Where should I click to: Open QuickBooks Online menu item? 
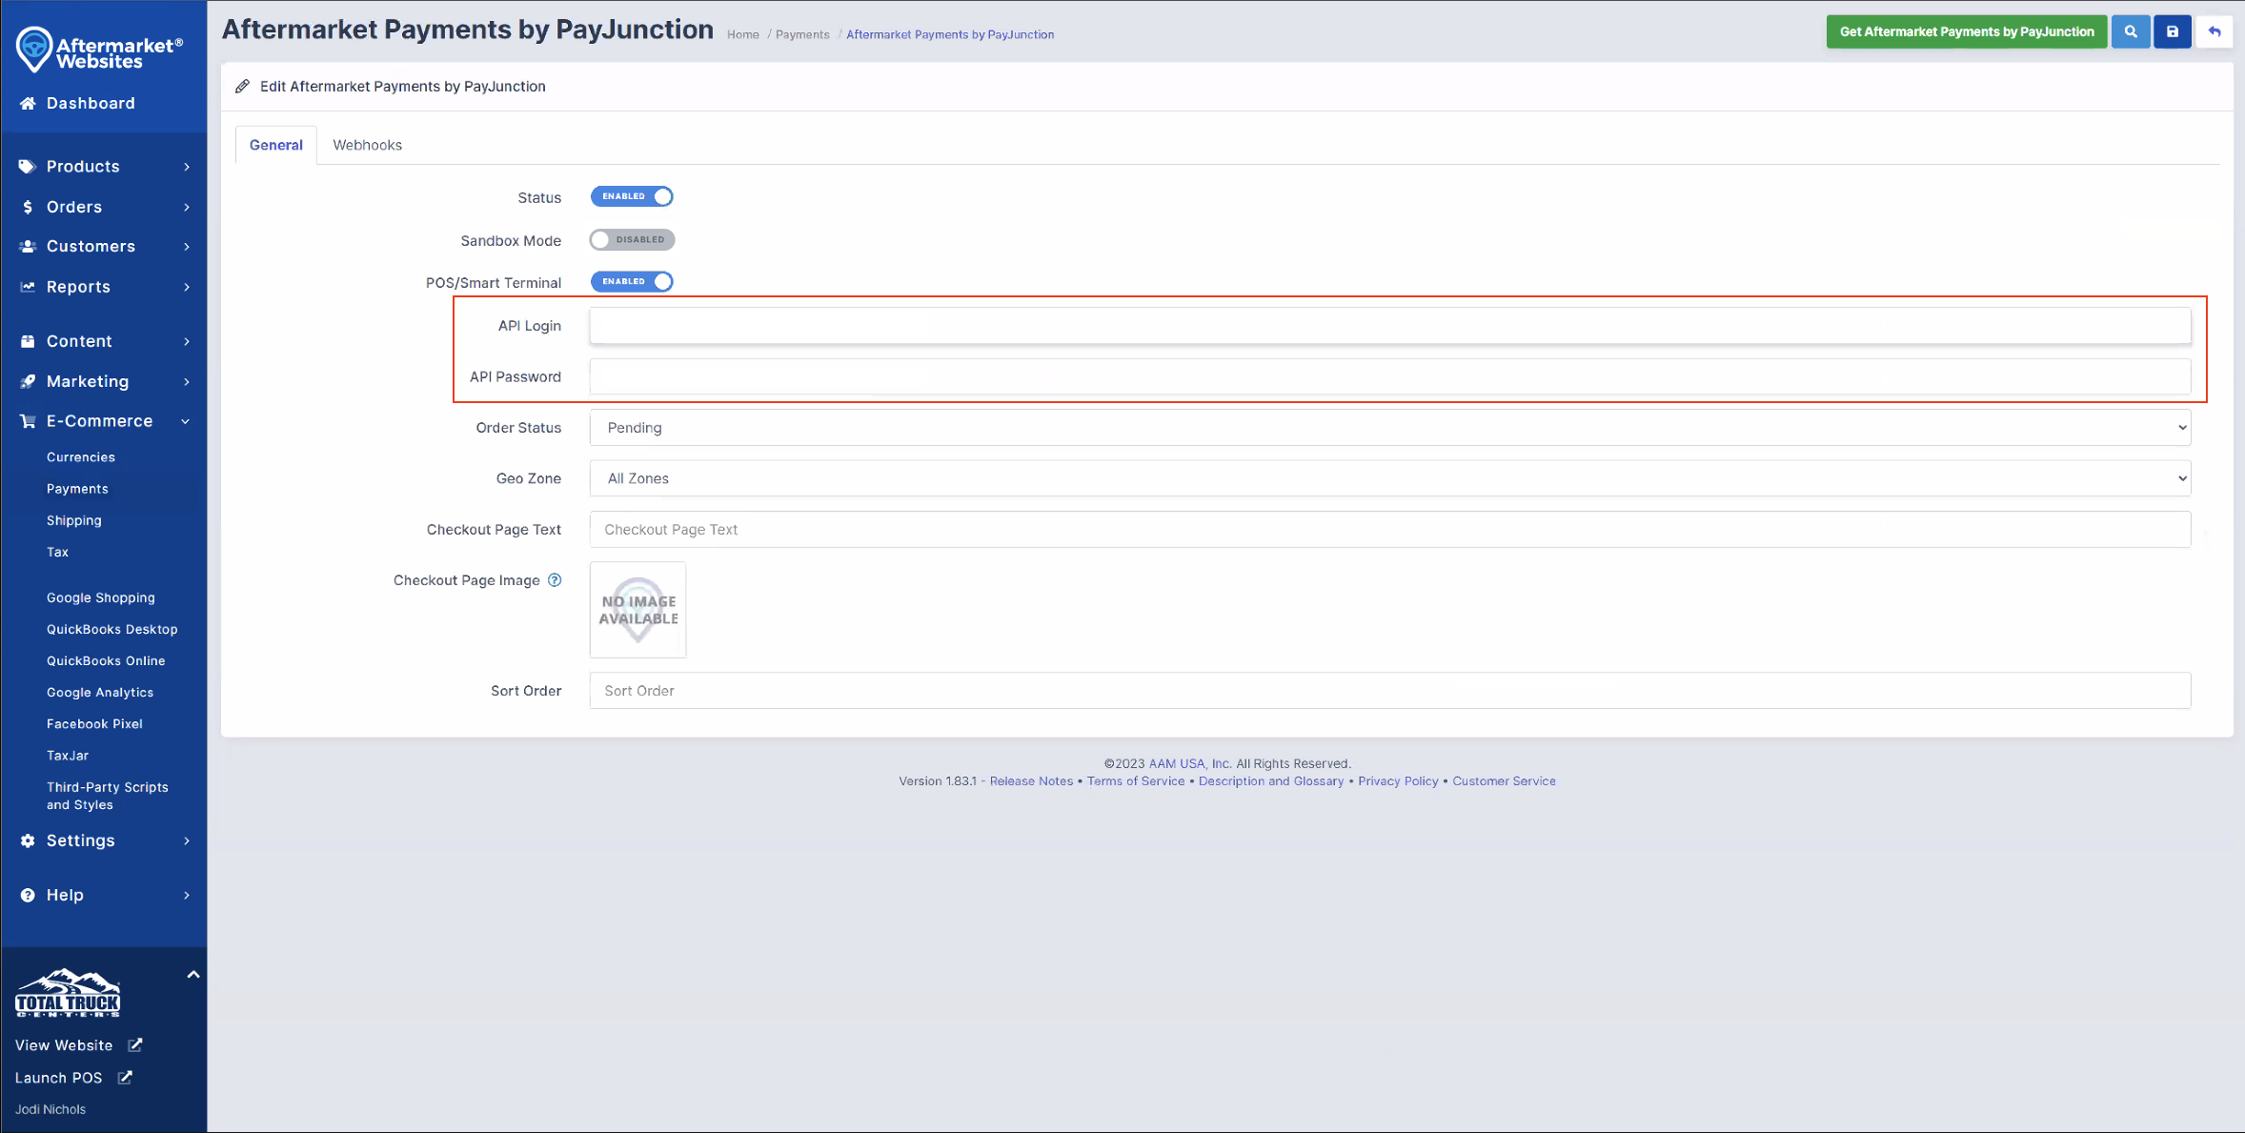coord(106,660)
